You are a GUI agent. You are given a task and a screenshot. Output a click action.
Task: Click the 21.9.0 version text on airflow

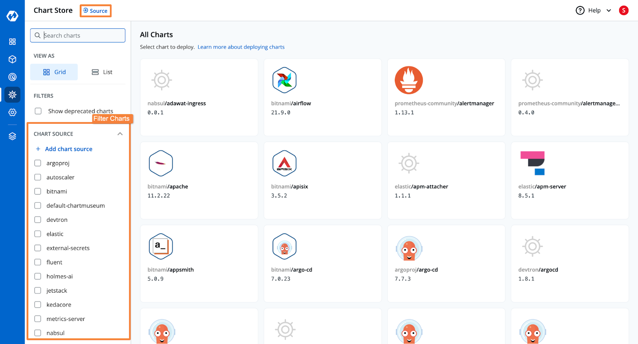[281, 113]
